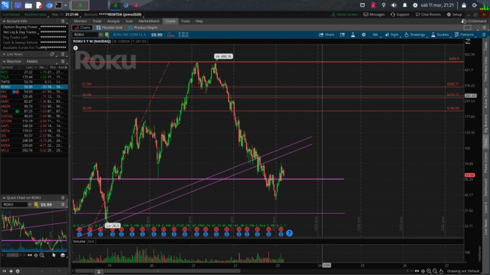Add a gadget with the plus icon
This screenshot has width=490, height=275.
(11, 271)
